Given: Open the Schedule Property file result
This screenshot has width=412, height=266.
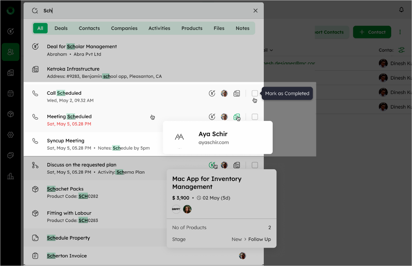Looking at the screenshot, I should (x=69, y=238).
